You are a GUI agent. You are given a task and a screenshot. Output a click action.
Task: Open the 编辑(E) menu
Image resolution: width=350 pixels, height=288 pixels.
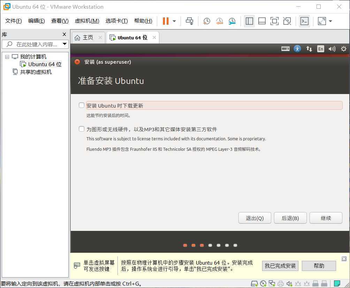click(x=36, y=21)
